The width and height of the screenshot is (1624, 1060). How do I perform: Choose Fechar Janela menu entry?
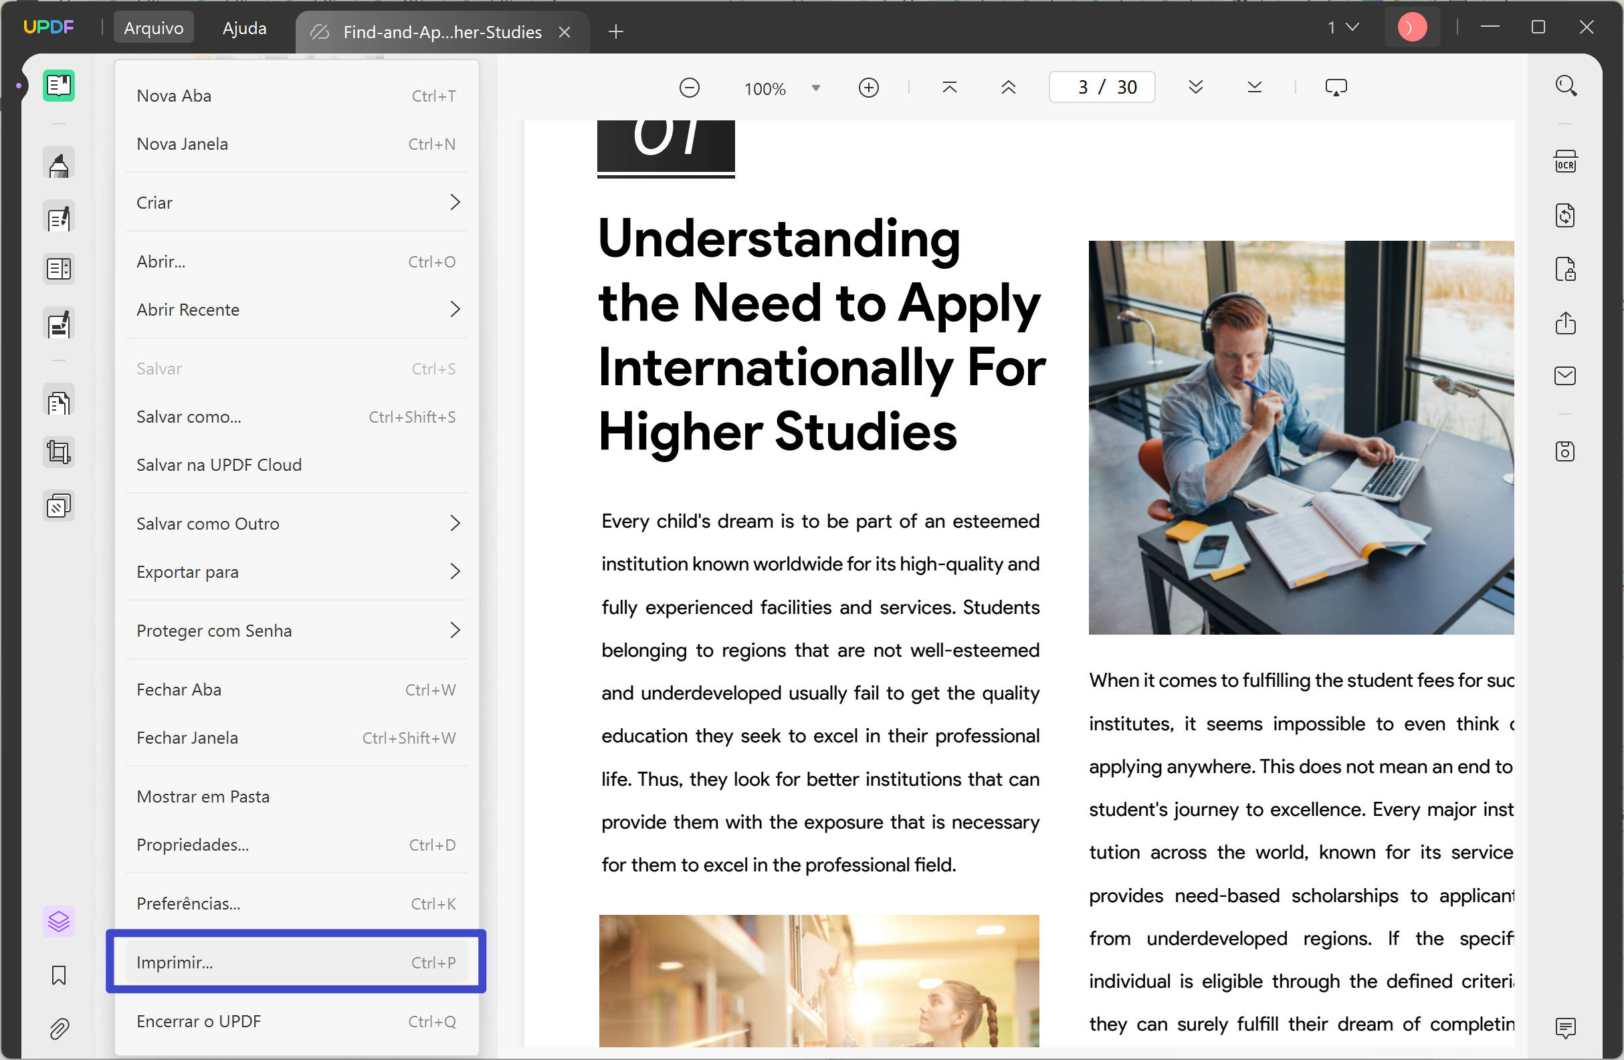point(298,738)
